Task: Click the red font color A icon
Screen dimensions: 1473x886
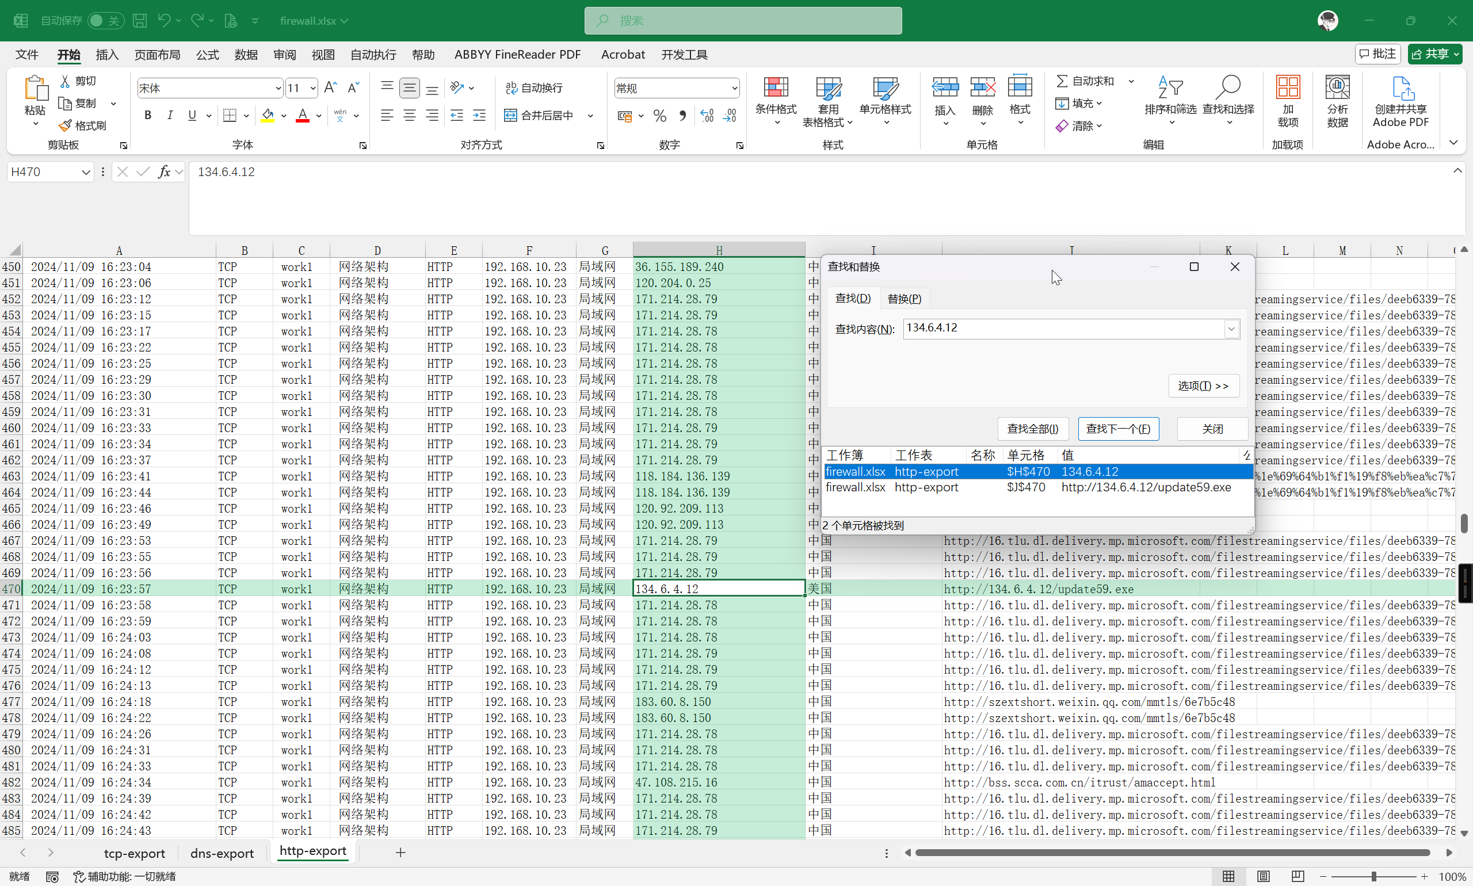Action: pos(303,115)
